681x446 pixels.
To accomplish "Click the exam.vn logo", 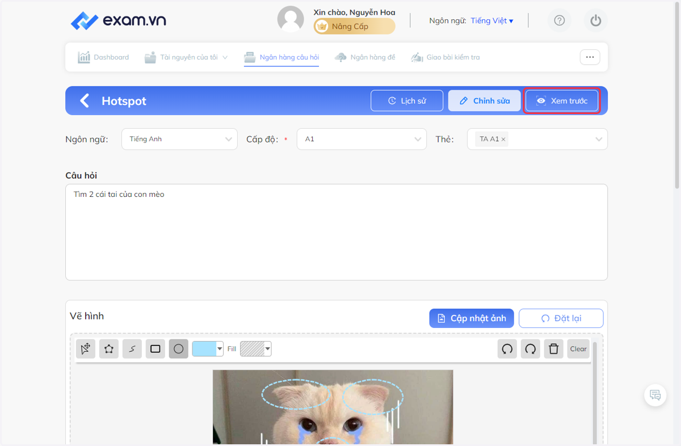I will pos(119,21).
